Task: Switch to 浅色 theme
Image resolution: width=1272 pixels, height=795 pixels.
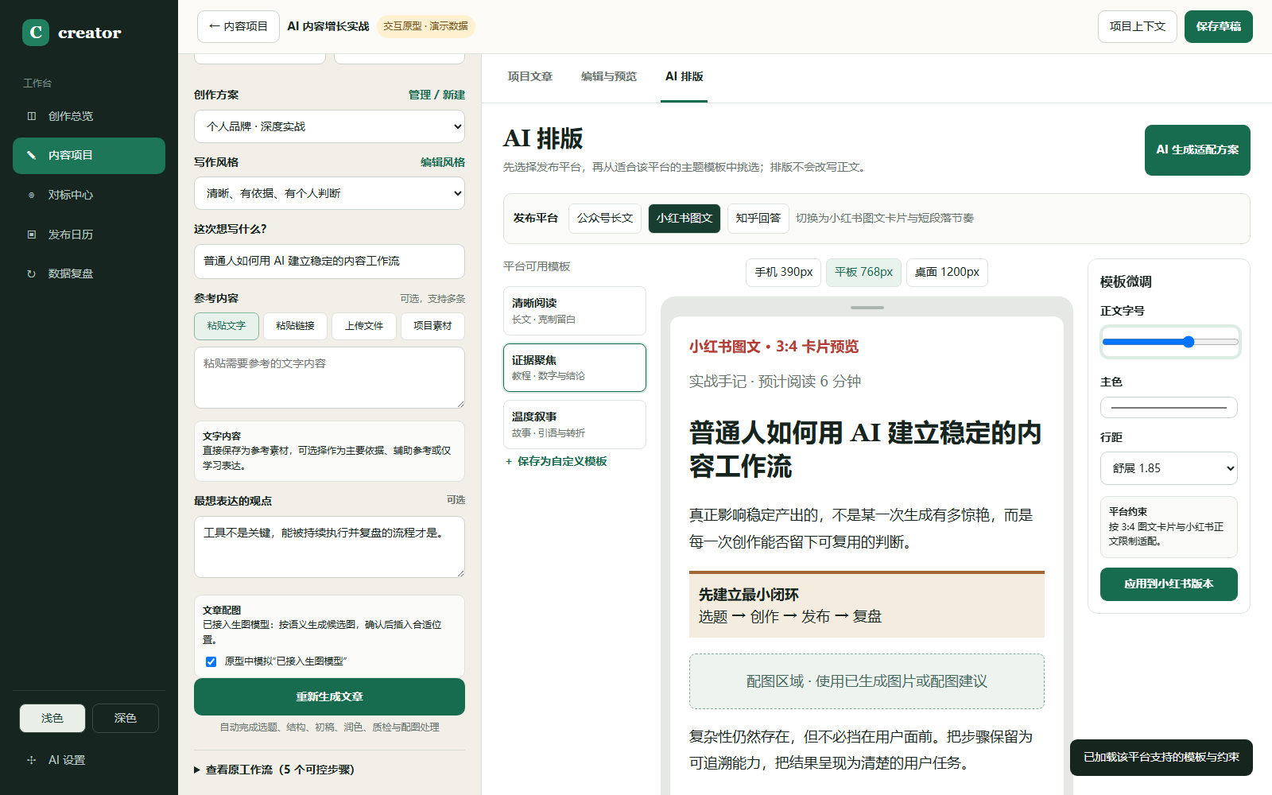Action: click(52, 718)
